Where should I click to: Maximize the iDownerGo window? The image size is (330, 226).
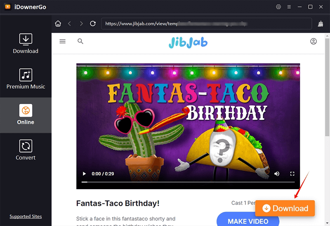(x=310, y=7)
